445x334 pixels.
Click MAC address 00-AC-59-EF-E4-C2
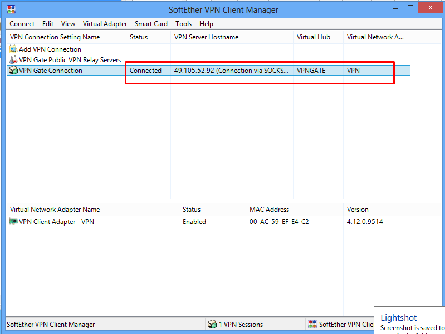279,222
